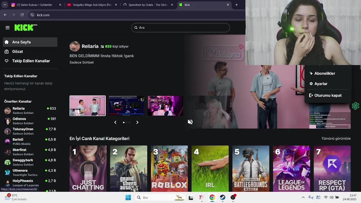The height and width of the screenshot is (203, 361).
Task: Open the Wi-Fi network icon in tray
Action: point(326,198)
